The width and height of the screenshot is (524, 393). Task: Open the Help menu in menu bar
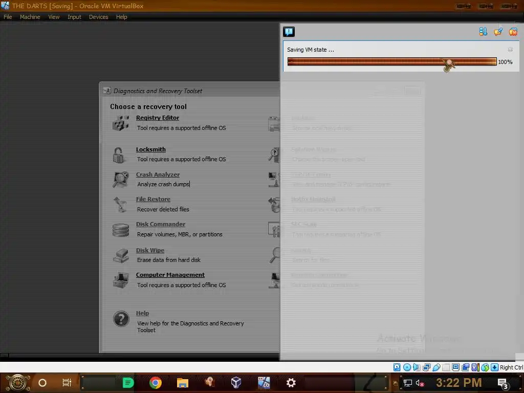point(121,17)
